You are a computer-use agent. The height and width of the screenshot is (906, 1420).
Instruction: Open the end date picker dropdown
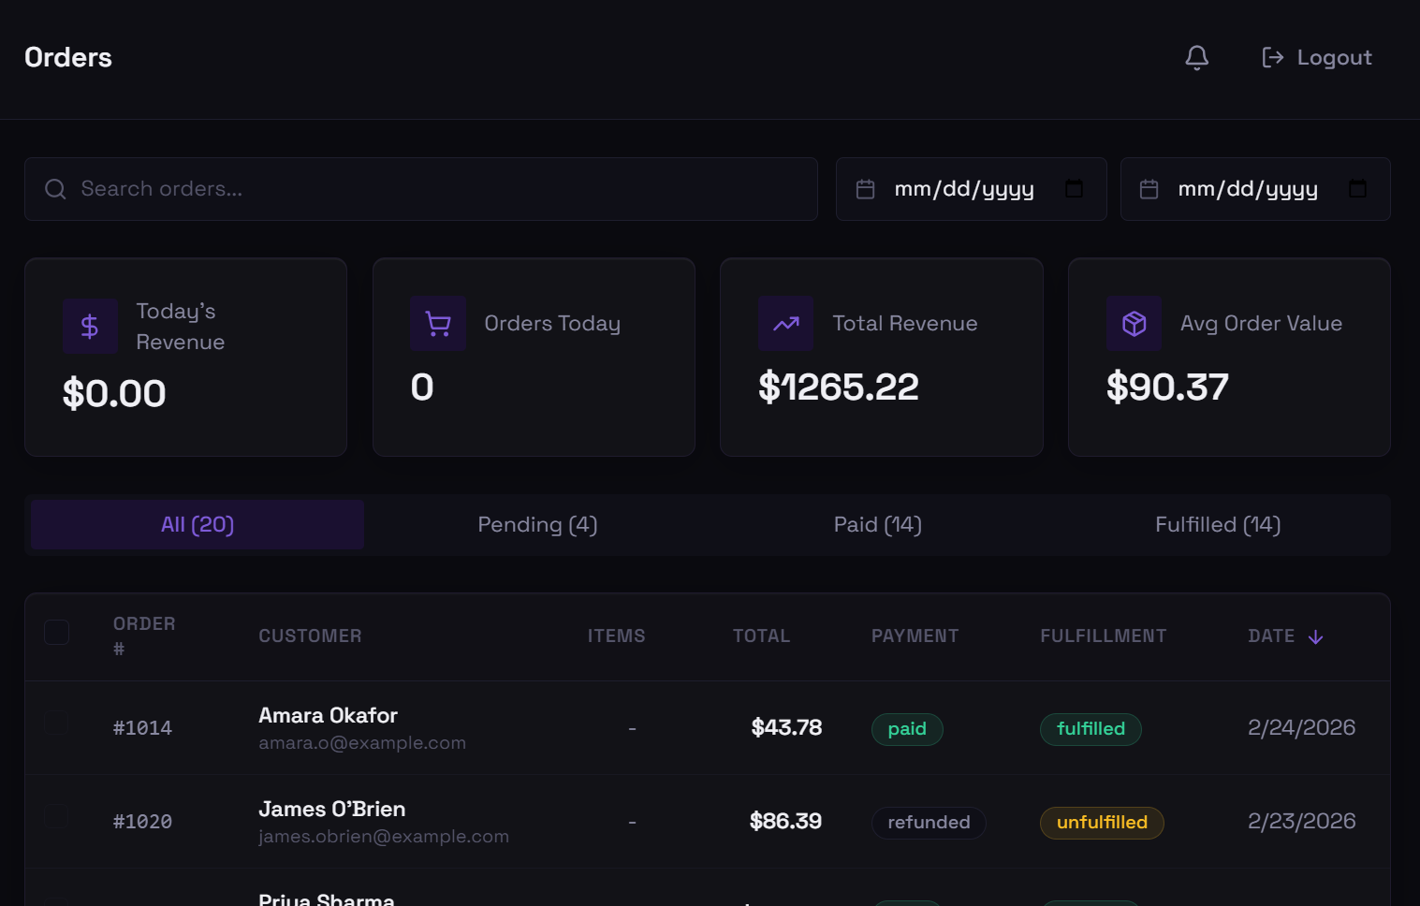(1357, 188)
